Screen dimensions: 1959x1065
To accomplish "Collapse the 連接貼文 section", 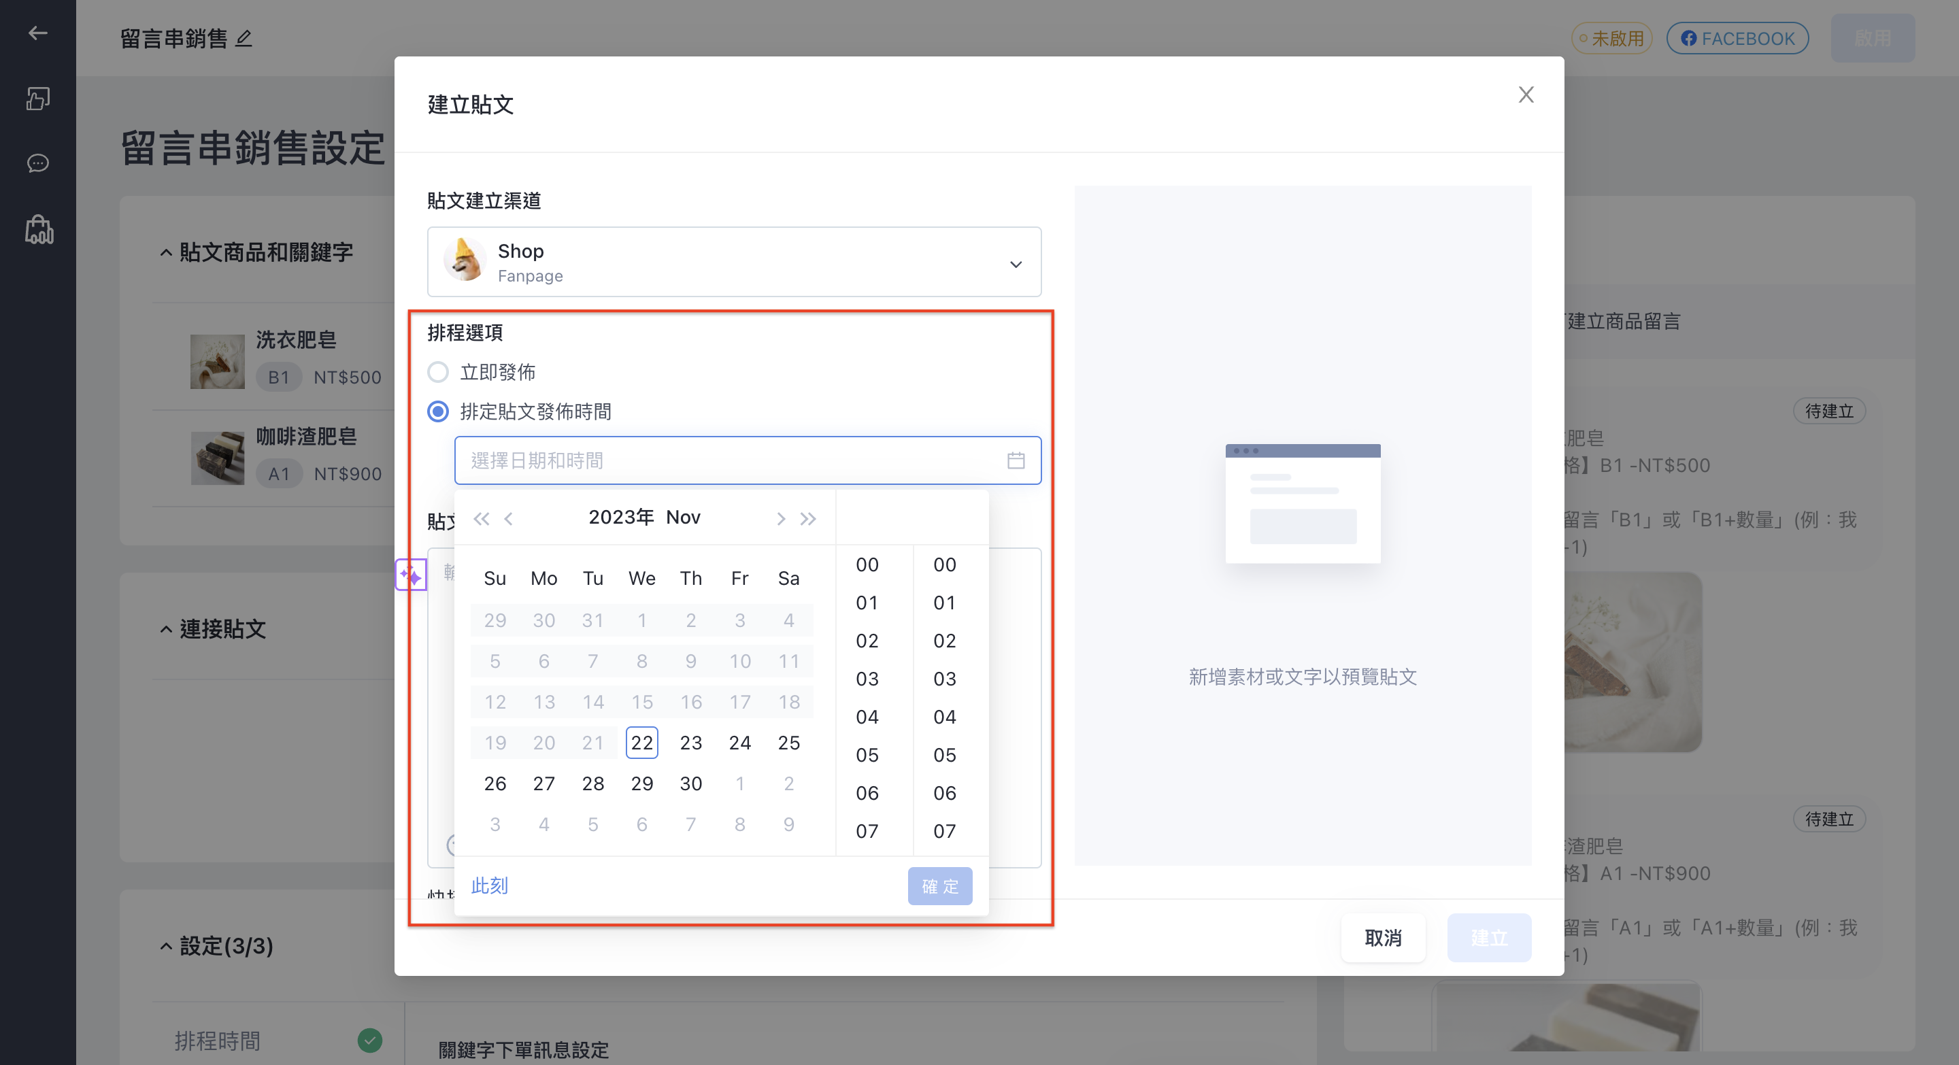I will 166,628.
